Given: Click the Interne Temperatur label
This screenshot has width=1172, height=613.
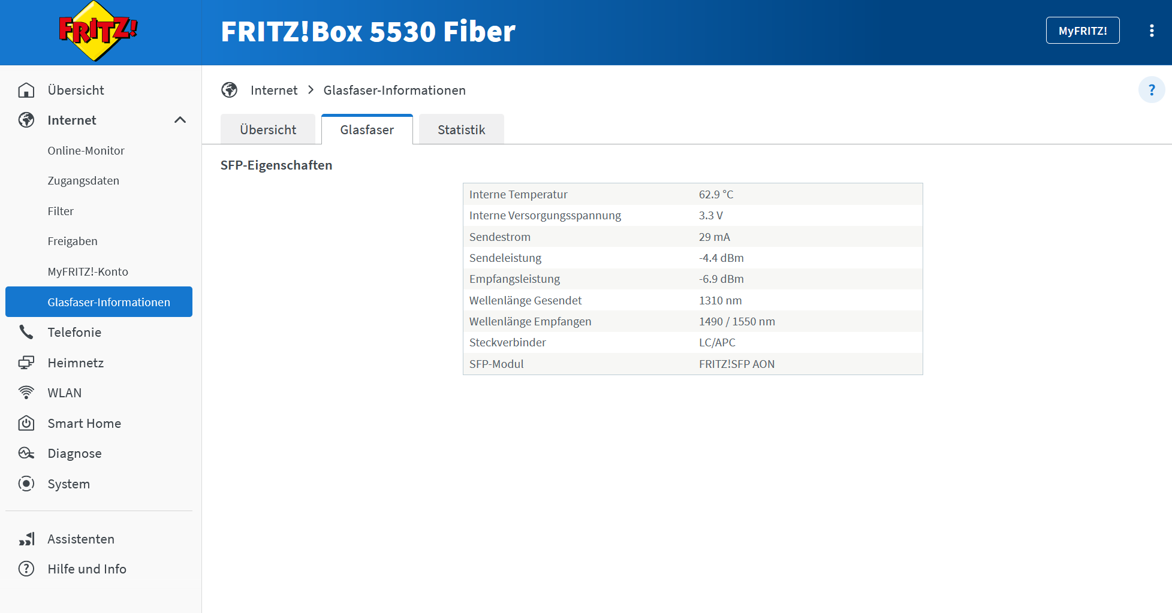Looking at the screenshot, I should click(518, 194).
